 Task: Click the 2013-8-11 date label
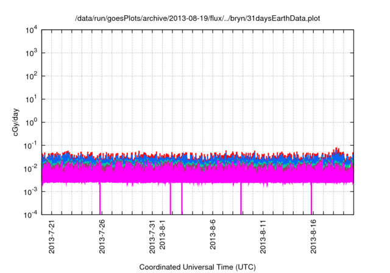pyautogui.click(x=263, y=236)
